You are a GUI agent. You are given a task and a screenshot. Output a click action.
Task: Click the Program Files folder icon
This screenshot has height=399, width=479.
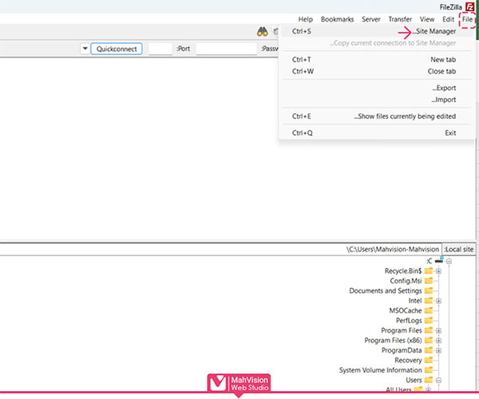[429, 330]
